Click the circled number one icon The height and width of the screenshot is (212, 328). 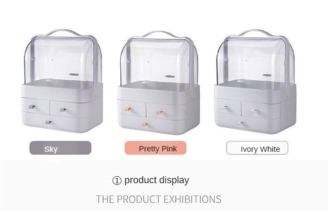point(117,181)
